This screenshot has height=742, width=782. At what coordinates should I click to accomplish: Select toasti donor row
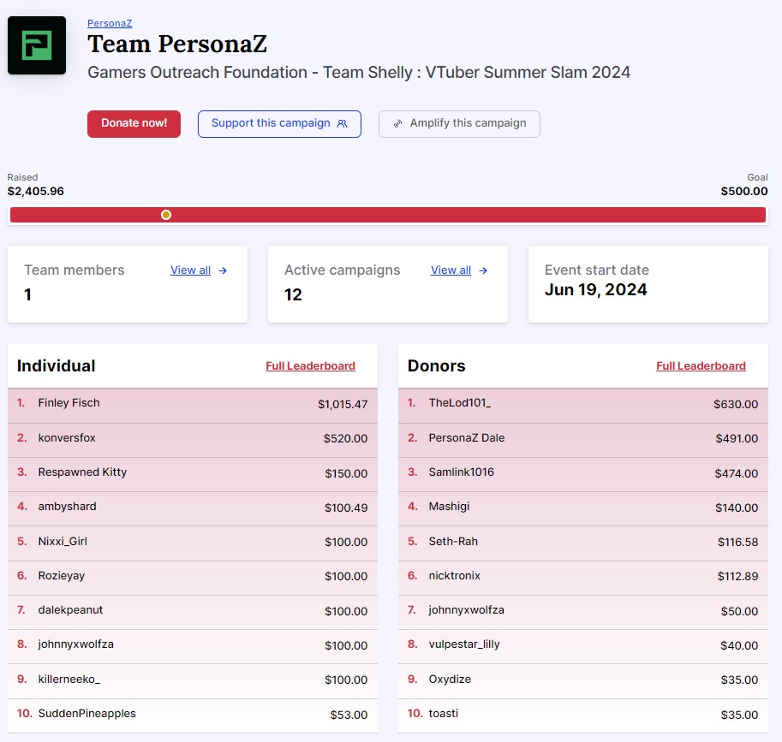(x=583, y=715)
